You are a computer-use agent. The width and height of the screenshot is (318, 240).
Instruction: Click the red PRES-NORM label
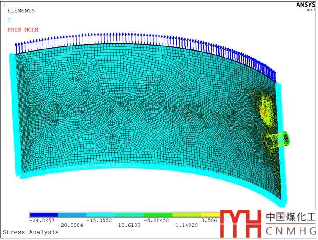click(23, 30)
